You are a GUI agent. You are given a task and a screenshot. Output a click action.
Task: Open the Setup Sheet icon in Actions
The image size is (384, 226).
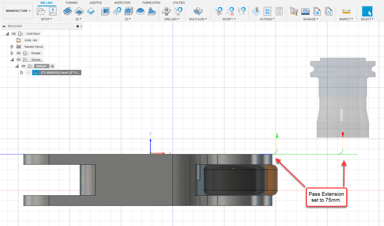279,11
